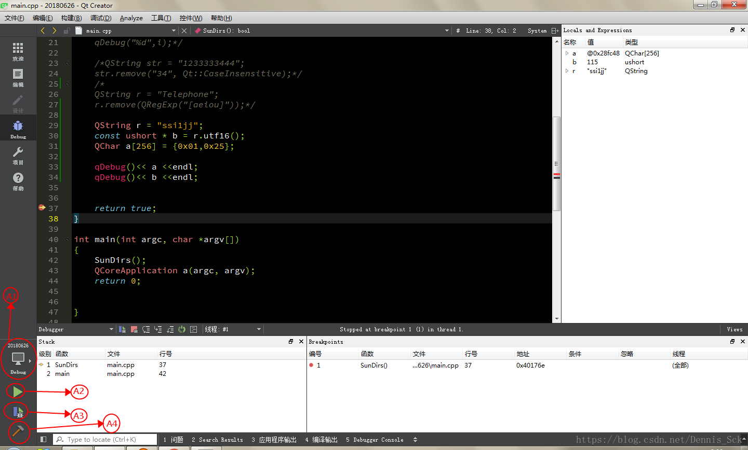This screenshot has width=748, height=450.
Task: Expand variable r in Locals
Action: [x=567, y=71]
